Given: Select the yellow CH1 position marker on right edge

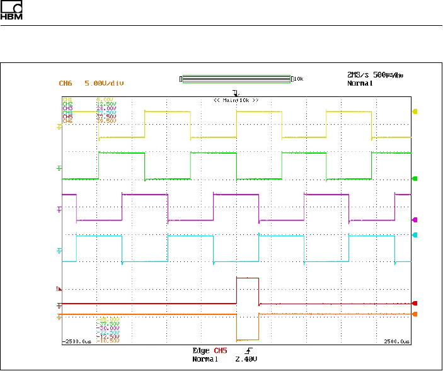Looking at the screenshot, I should click(415, 111).
